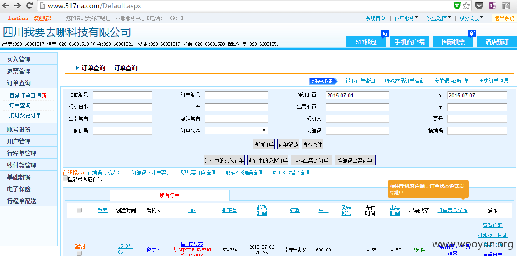Image resolution: width=517 pixels, height=256 pixels.
Task: Select 直减订单查询 in sidebar
Action: click(28, 95)
